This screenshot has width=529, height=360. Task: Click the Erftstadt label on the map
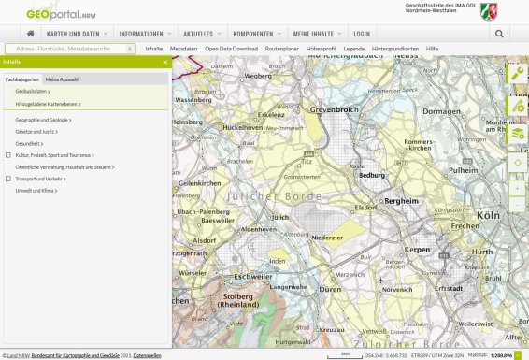[449, 289]
